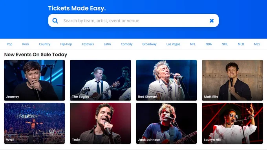The height and width of the screenshot is (150, 267).
Task: View Matt Rife event tickets
Action: 232,80
